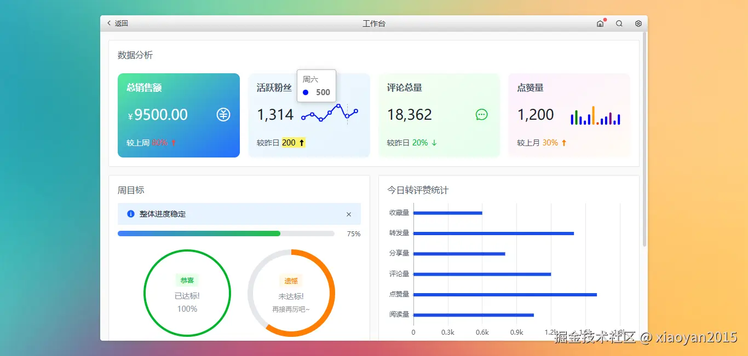The width and height of the screenshot is (748, 356).
Task: Click the 75% progress label
Action: pos(354,234)
